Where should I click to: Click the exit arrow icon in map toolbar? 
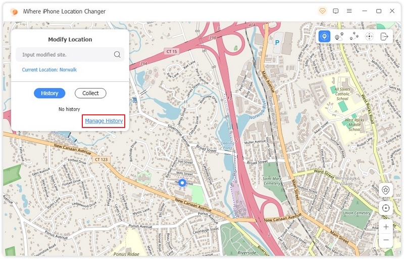384,36
